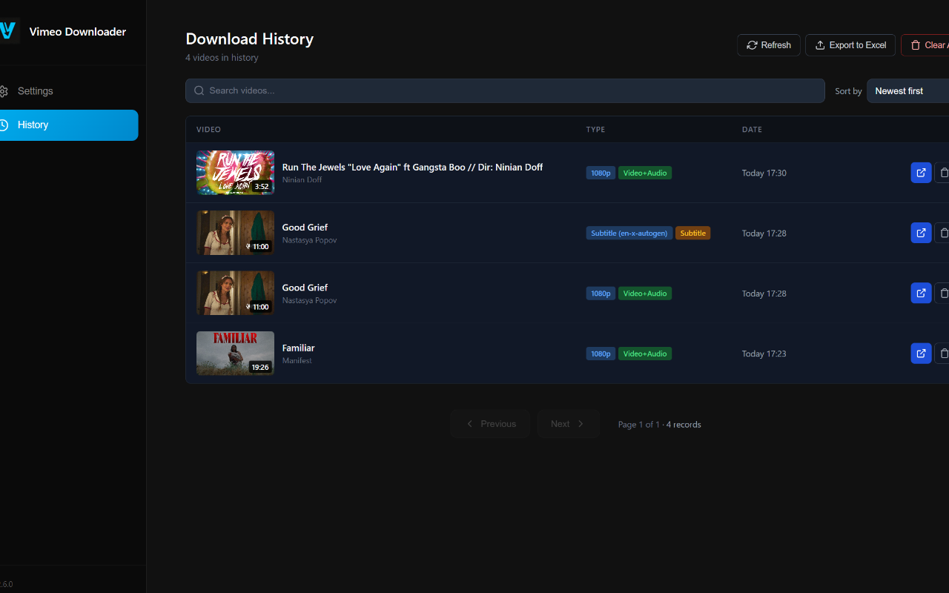Image resolution: width=949 pixels, height=593 pixels.
Task: Click the date Today 17:23
Action: point(764,354)
